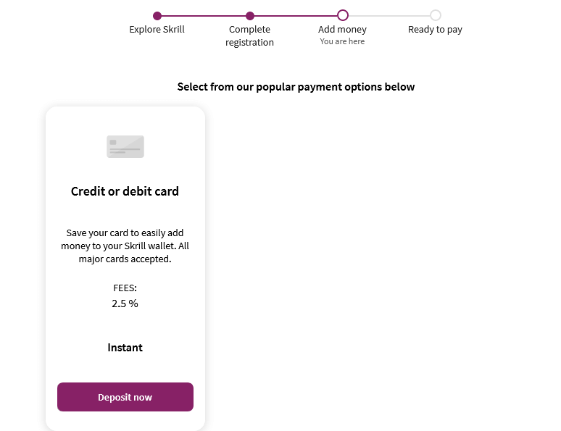The image size is (561, 431).
Task: Click the Instant processing time label
Action: (x=125, y=348)
